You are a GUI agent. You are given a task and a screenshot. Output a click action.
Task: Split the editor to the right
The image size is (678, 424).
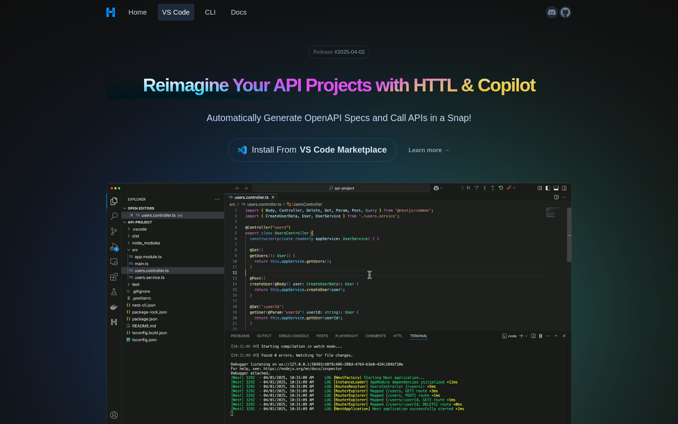point(557,197)
